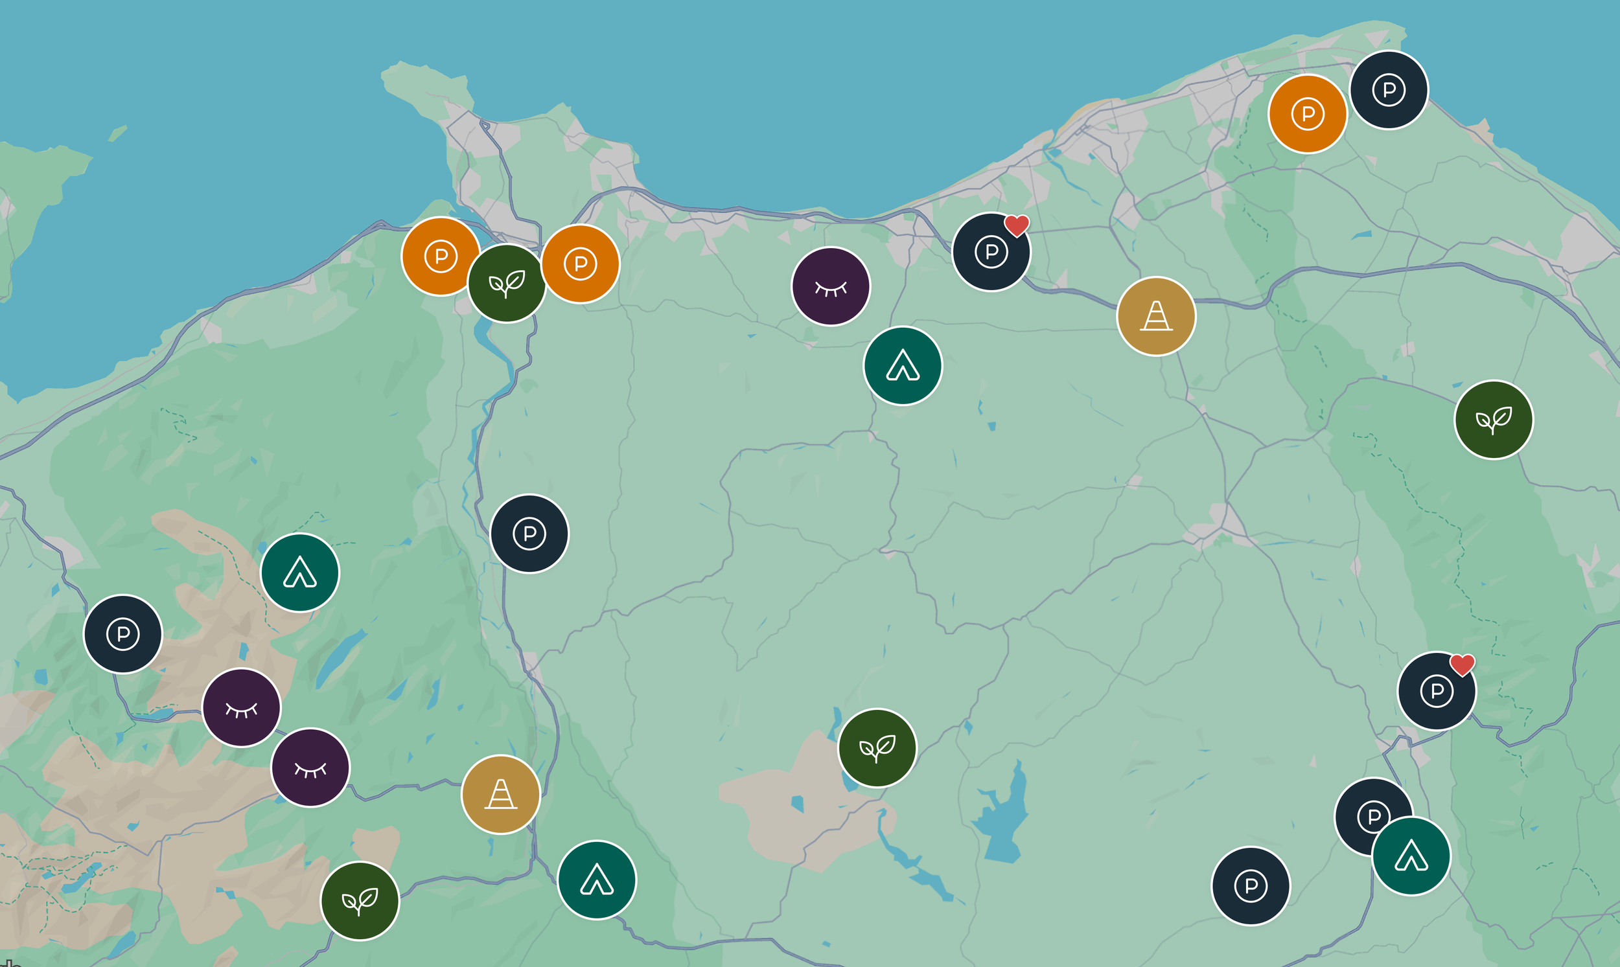The height and width of the screenshot is (967, 1620).
Task: Open the orange parking marker right of the leaf marker
Action: pyautogui.click(x=580, y=264)
